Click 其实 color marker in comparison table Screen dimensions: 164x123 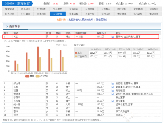pos(76,53)
